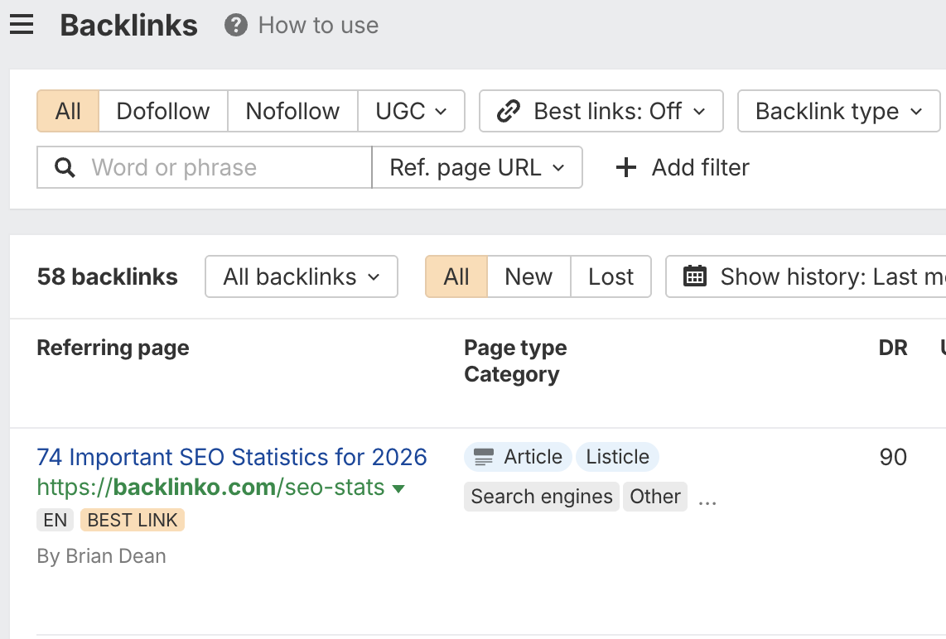Screen dimensions: 946x639
Task: Open the hamburger menu icon
Action: coord(22,26)
